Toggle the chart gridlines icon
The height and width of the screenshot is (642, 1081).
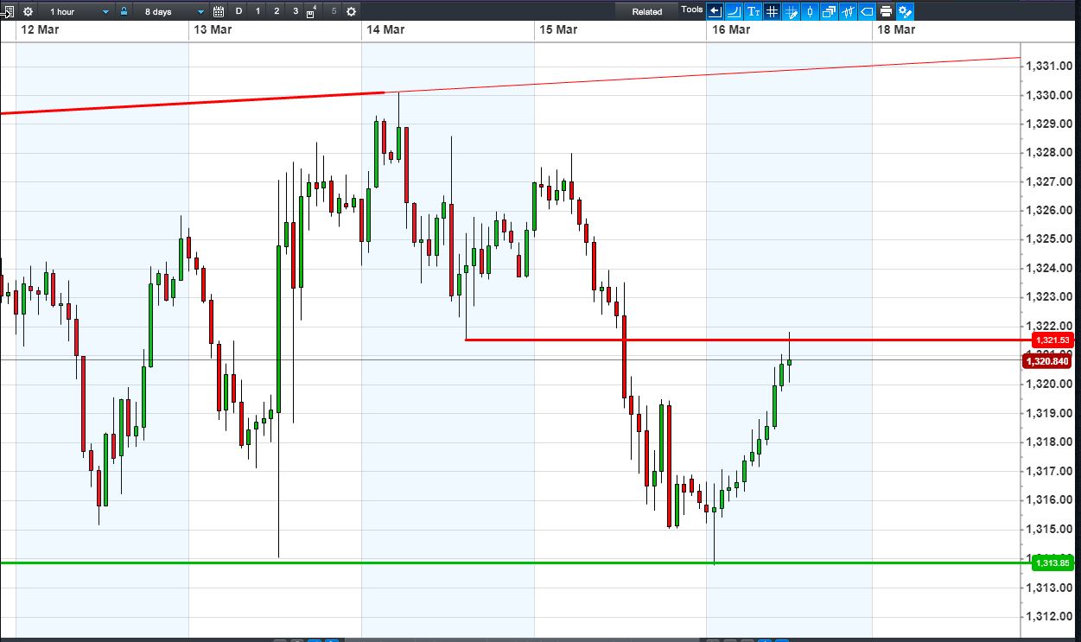[x=772, y=11]
